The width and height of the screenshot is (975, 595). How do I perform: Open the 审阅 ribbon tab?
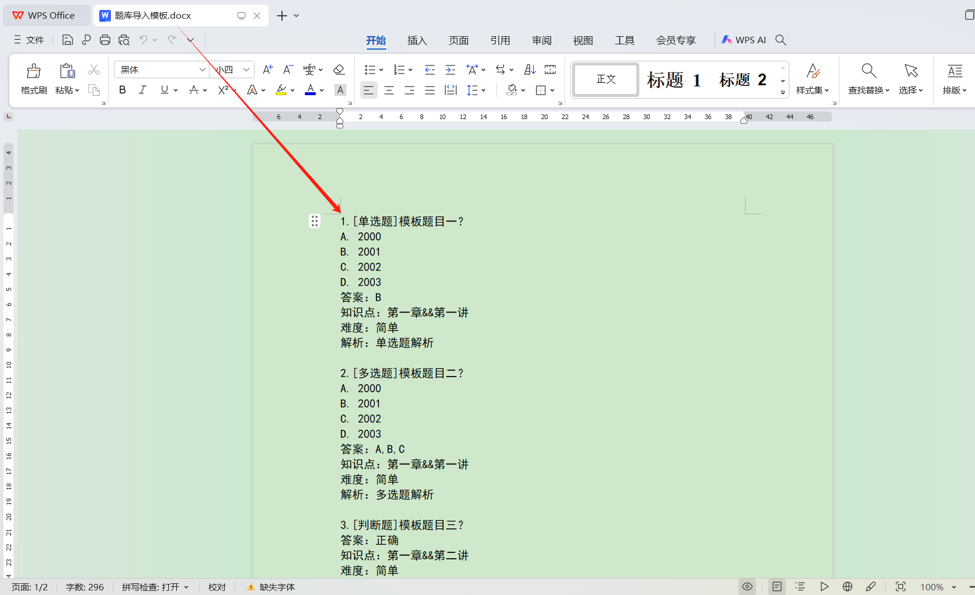click(541, 40)
